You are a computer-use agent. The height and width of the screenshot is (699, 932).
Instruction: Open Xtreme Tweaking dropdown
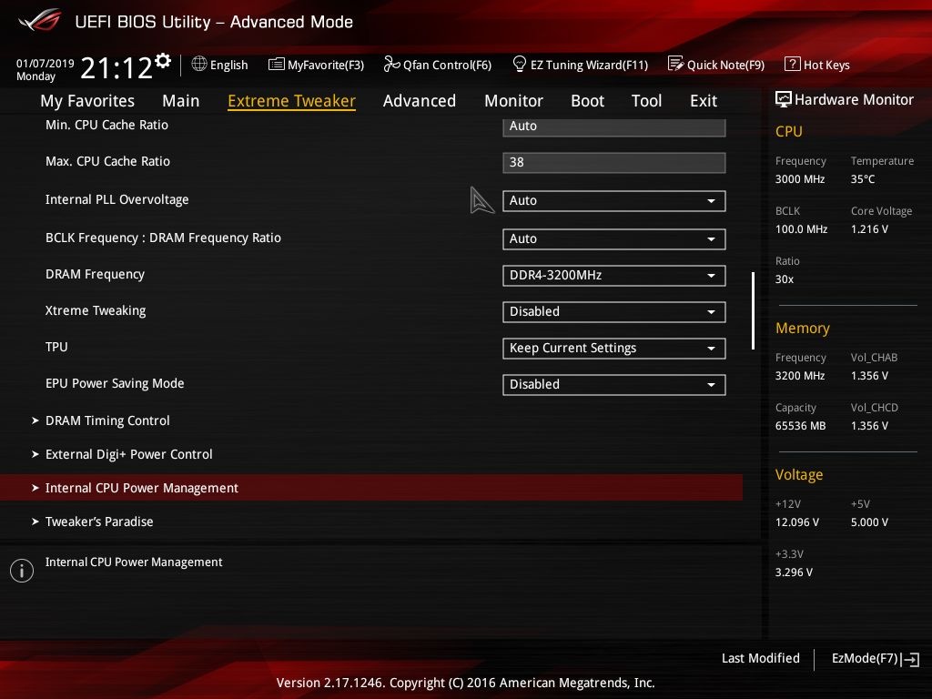click(x=614, y=311)
